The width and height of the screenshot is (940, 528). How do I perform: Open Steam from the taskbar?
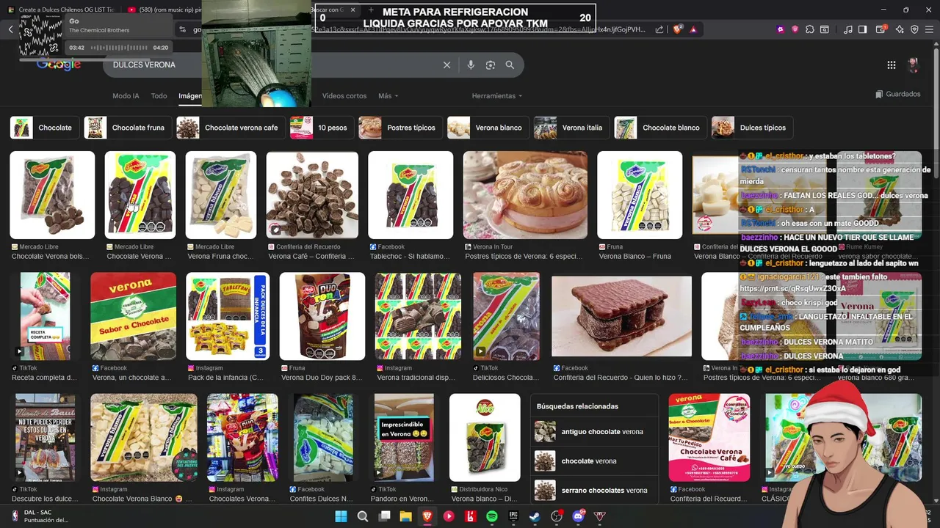(x=535, y=516)
